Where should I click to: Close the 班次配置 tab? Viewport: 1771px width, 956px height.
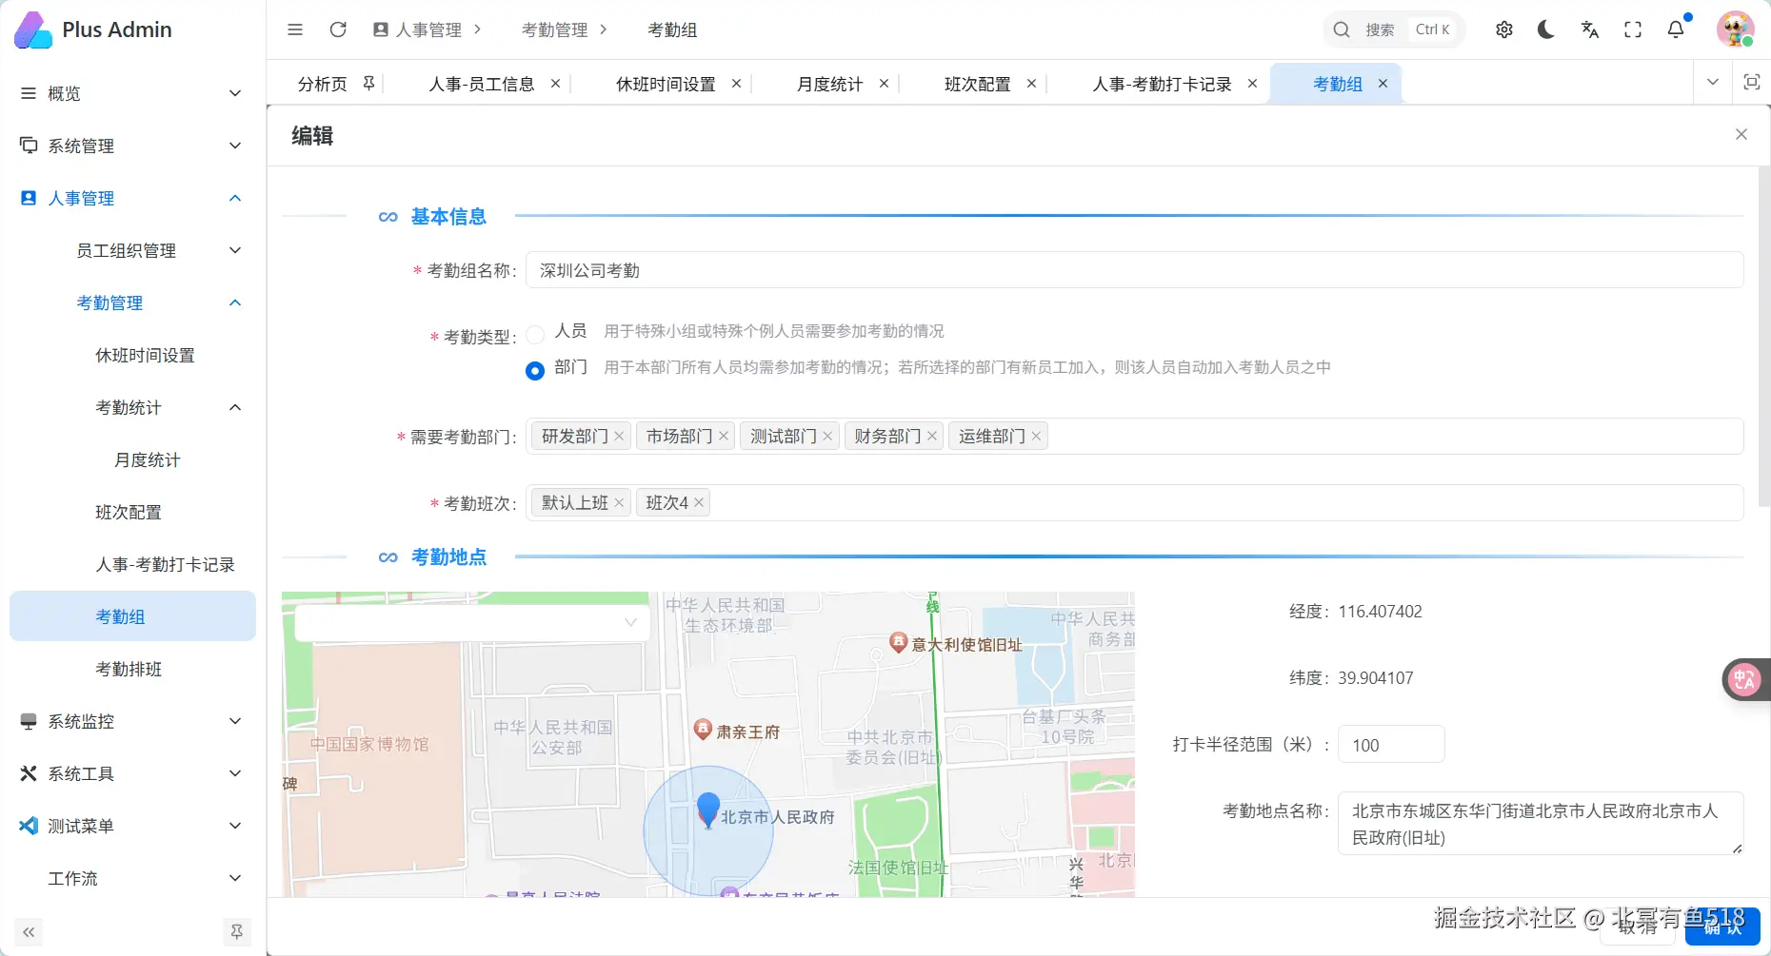click(1032, 84)
